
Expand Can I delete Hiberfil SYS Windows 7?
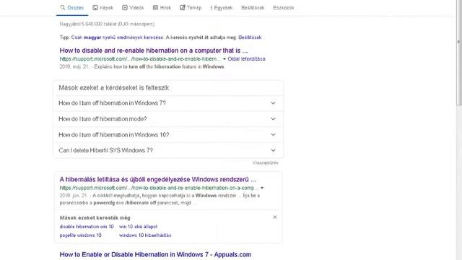pyautogui.click(x=168, y=150)
